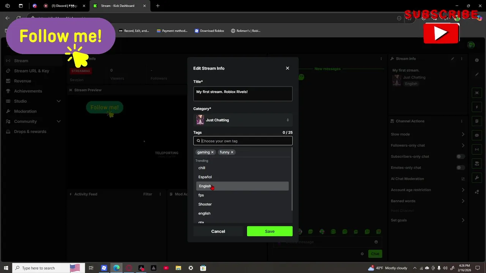This screenshot has height=273, width=486.
Task: Pick the highlighted English tag
Action: click(x=242, y=186)
